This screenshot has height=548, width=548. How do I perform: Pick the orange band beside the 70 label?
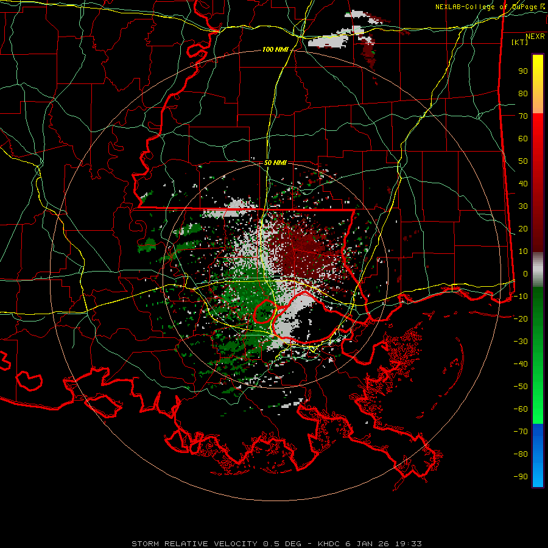[538, 104]
